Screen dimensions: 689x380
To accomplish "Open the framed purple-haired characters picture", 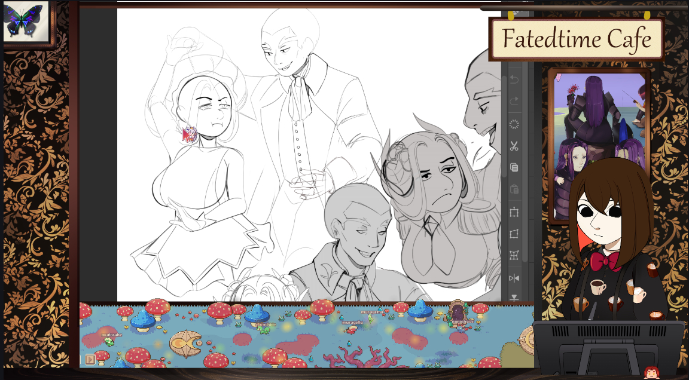I will [598, 119].
